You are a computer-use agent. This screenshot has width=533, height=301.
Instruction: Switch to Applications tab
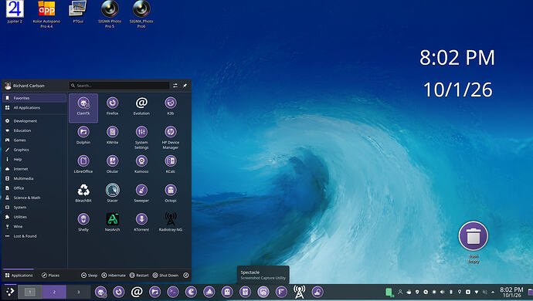19,276
